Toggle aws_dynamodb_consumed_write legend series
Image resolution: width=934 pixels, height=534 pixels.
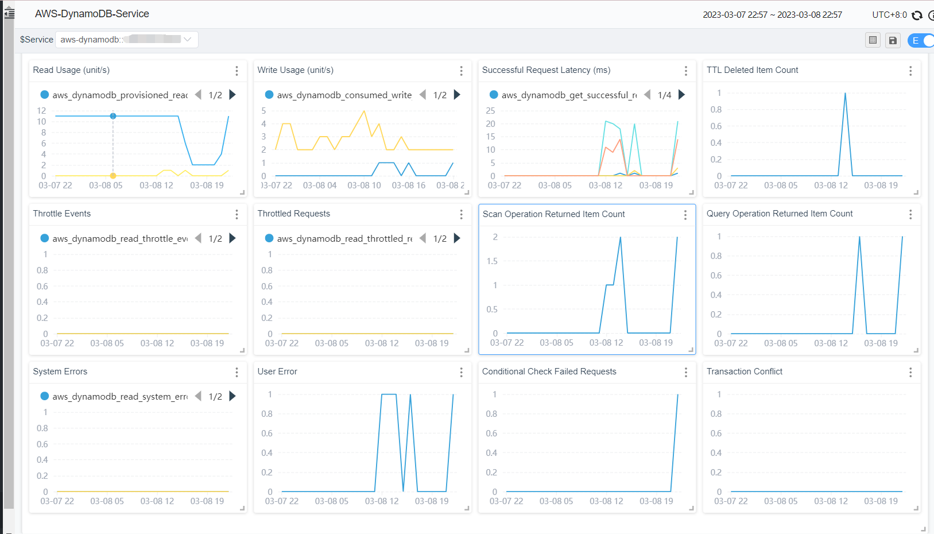[338, 95]
